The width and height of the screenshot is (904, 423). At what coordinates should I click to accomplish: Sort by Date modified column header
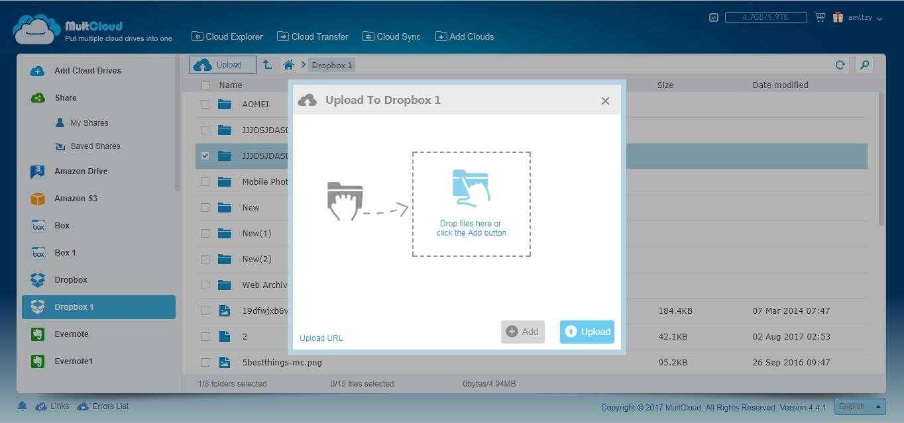pyautogui.click(x=780, y=85)
